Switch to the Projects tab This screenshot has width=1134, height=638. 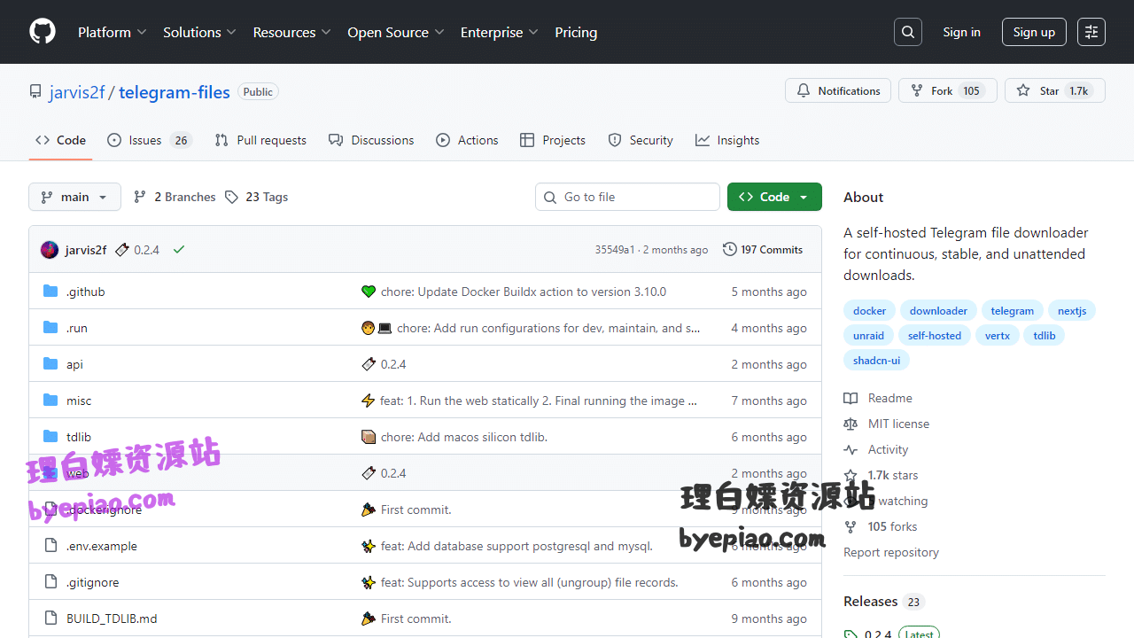click(x=553, y=140)
